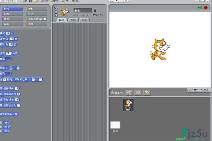This screenshot has height=141, width=212.
Task: Click the cat preview in the sprite header
Action: tap(65, 12)
